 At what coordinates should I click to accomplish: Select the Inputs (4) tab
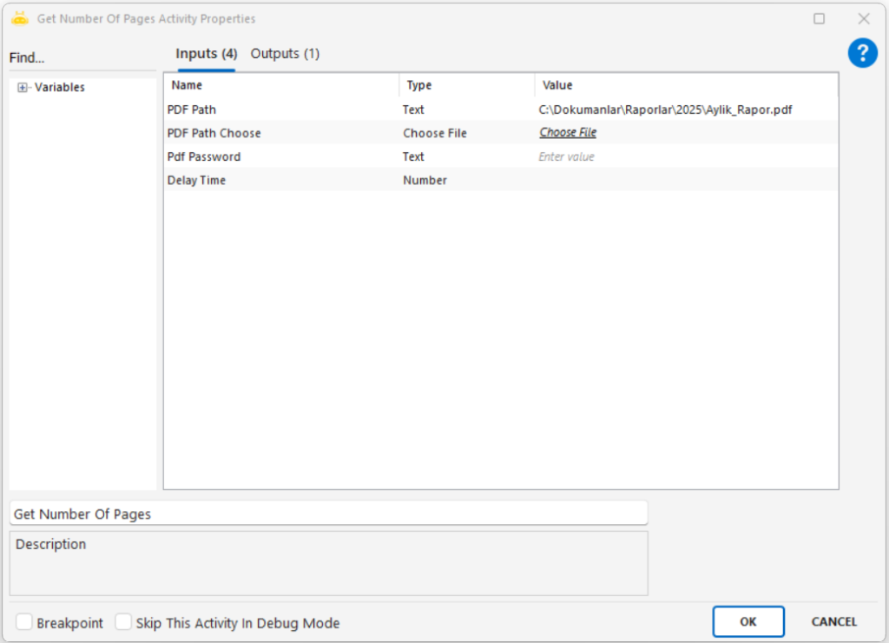tap(206, 54)
